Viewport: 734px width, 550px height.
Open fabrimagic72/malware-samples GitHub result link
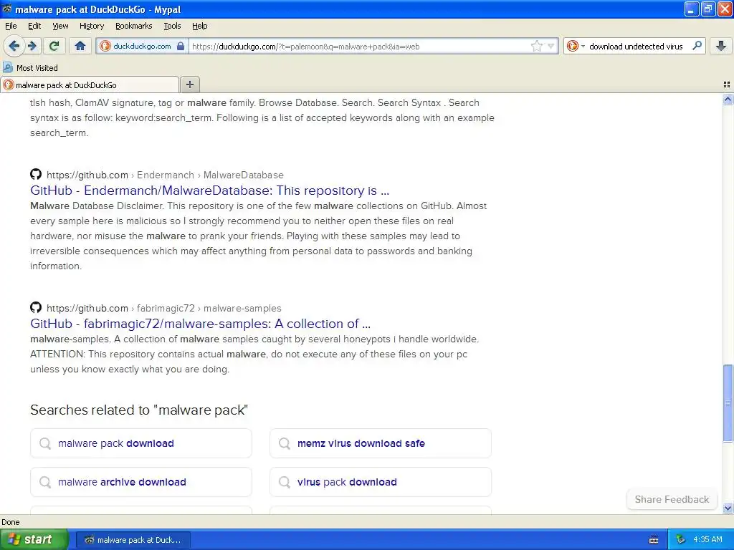pyautogui.click(x=201, y=324)
